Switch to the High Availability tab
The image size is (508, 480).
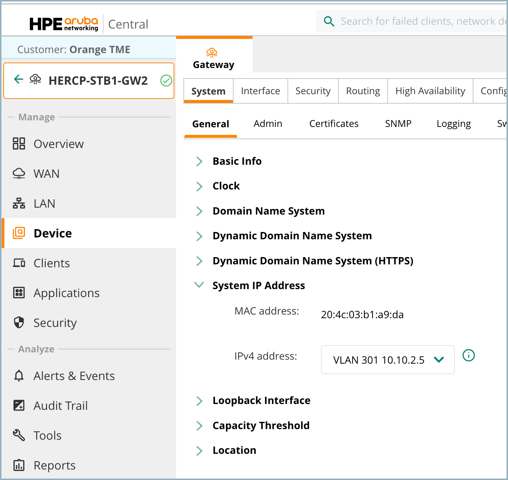pos(430,91)
